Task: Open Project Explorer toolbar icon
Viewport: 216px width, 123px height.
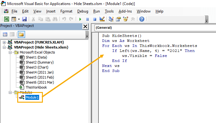Action: [111, 19]
